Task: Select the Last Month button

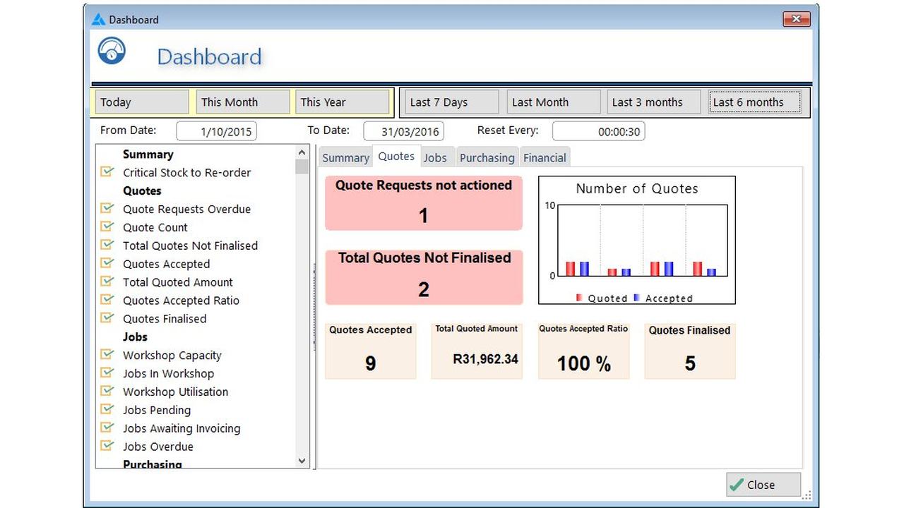Action: [554, 102]
